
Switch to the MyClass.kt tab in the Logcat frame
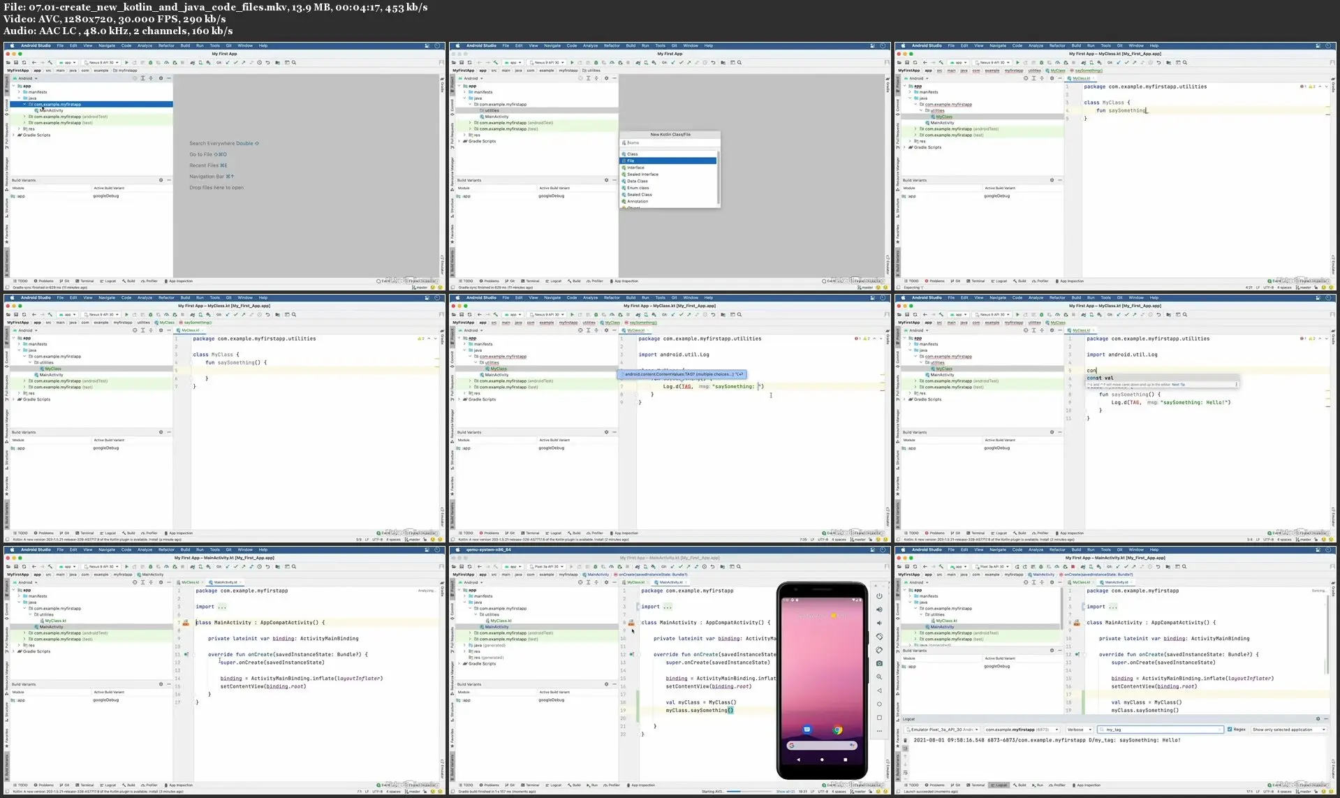point(1080,582)
